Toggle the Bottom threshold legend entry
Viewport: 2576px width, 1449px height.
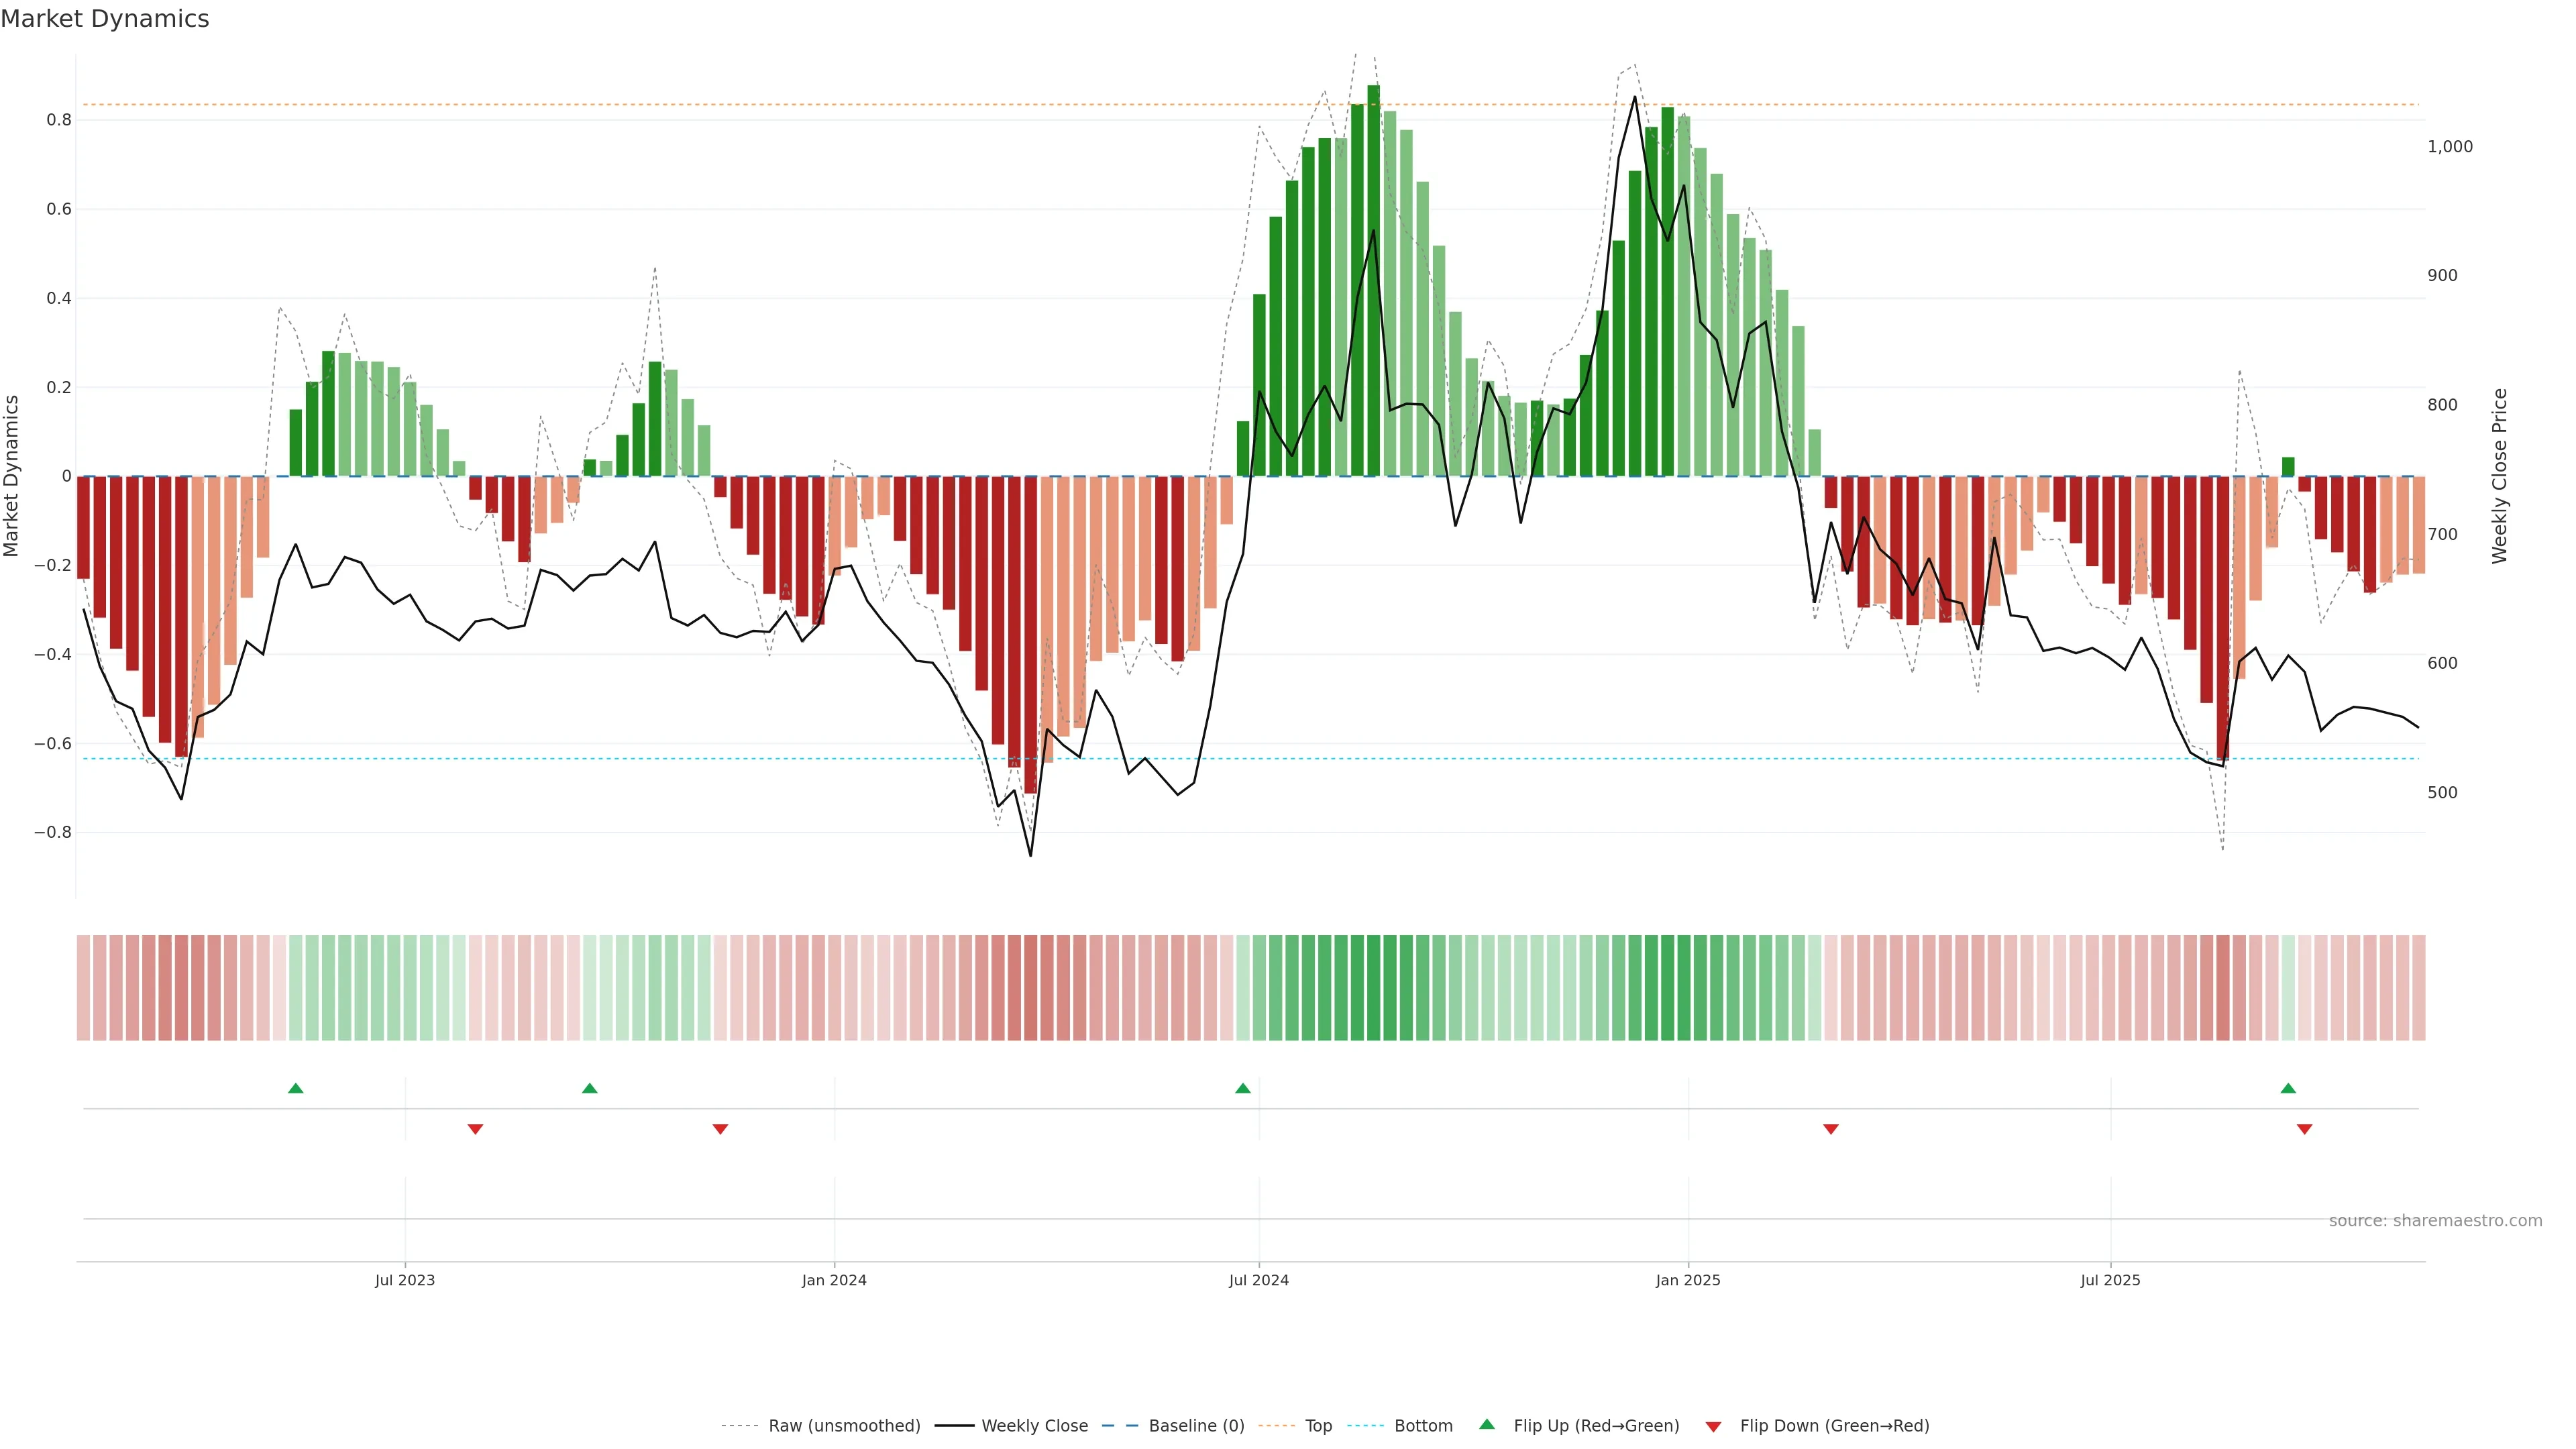pyautogui.click(x=1423, y=1426)
